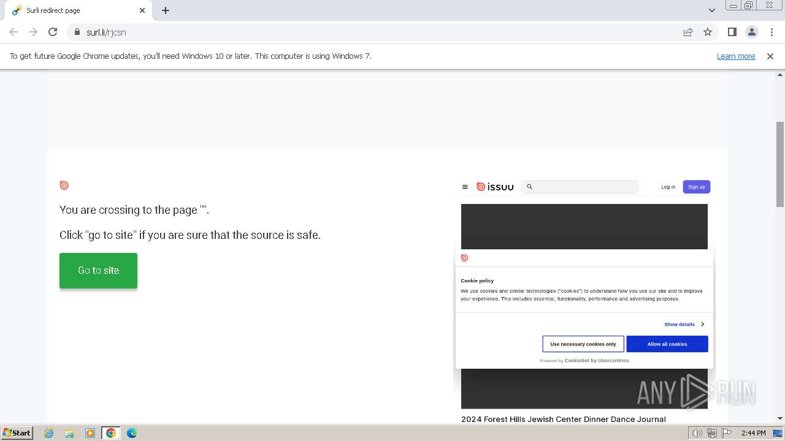Bookmark this page with the star icon

[x=708, y=32]
